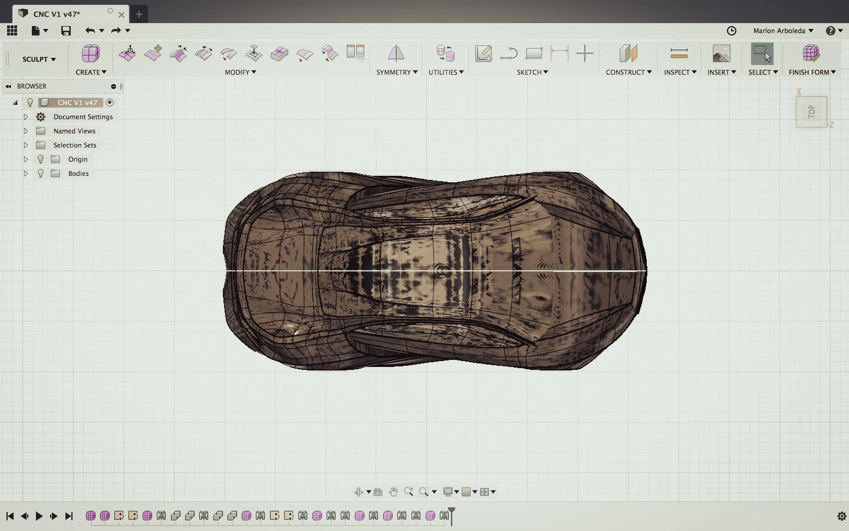The height and width of the screenshot is (531, 849).
Task: Click the Symmetry mirror icon
Action: point(396,54)
